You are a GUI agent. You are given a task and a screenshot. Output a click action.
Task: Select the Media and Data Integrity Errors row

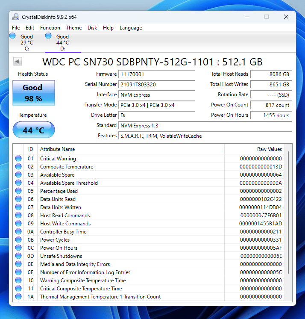(x=149, y=264)
